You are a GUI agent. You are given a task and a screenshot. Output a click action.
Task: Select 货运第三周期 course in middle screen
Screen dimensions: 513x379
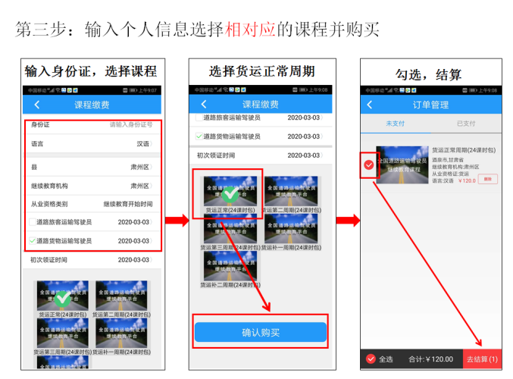pos(229,230)
